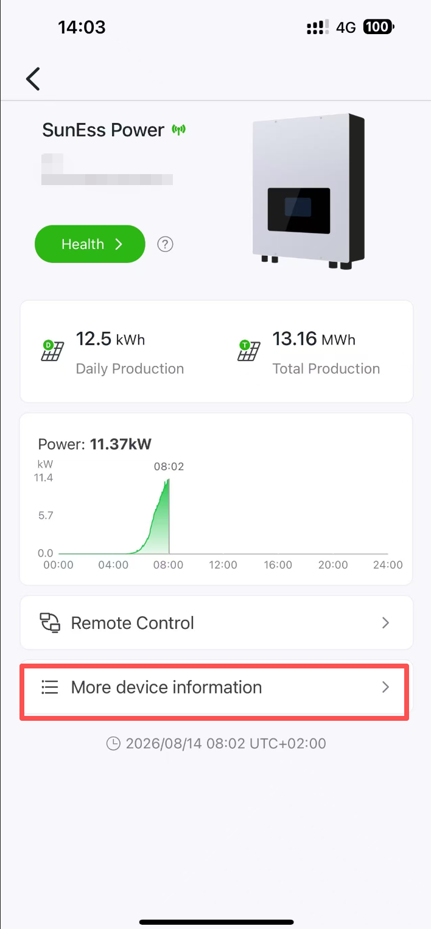Tap the inverter device image
Viewport: 431px width, 929px height.
[x=308, y=191]
